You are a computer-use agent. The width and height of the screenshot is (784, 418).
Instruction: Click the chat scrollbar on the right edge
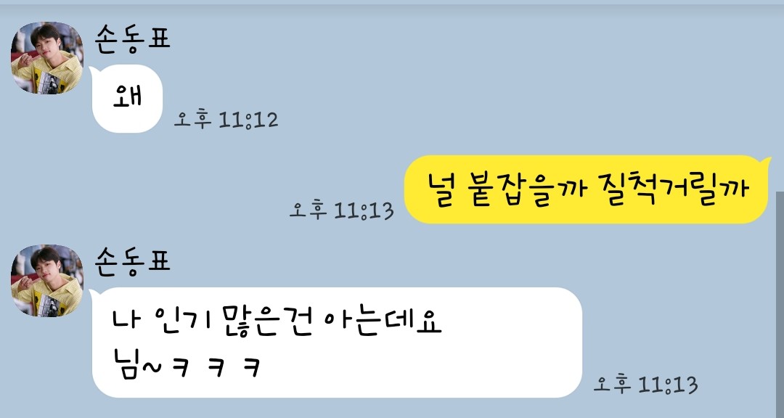pos(780,305)
